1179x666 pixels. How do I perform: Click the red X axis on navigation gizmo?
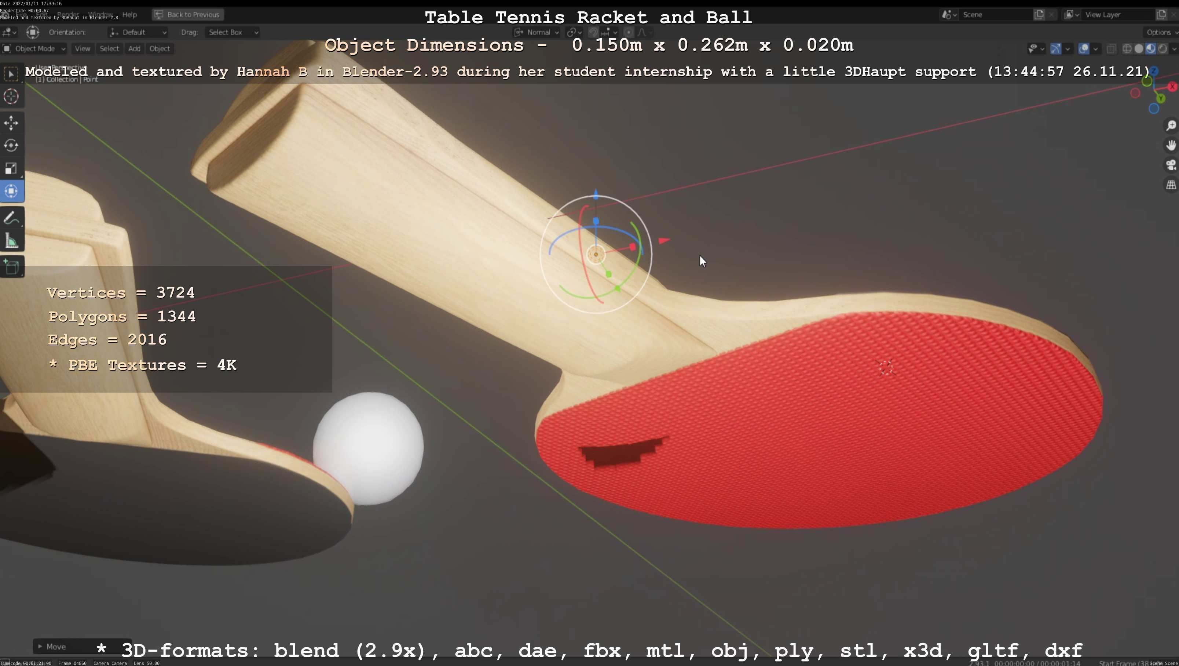pos(1172,87)
